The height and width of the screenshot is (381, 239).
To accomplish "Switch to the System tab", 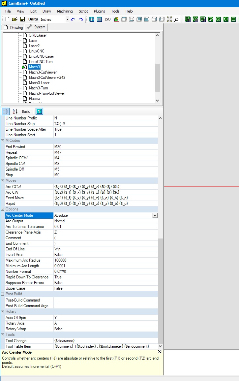I will pos(37,27).
